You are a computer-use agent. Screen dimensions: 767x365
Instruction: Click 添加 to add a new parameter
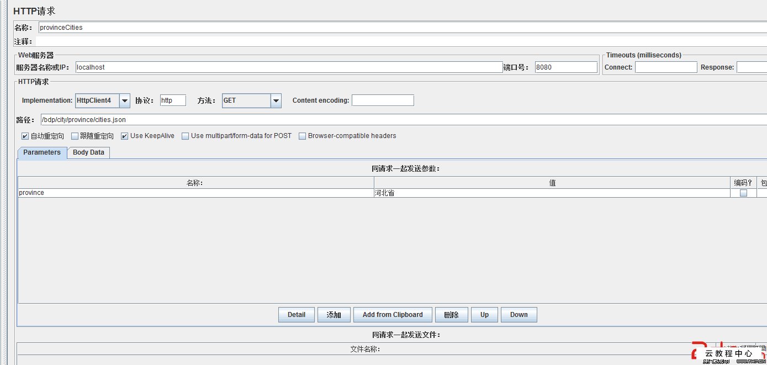pyautogui.click(x=334, y=314)
